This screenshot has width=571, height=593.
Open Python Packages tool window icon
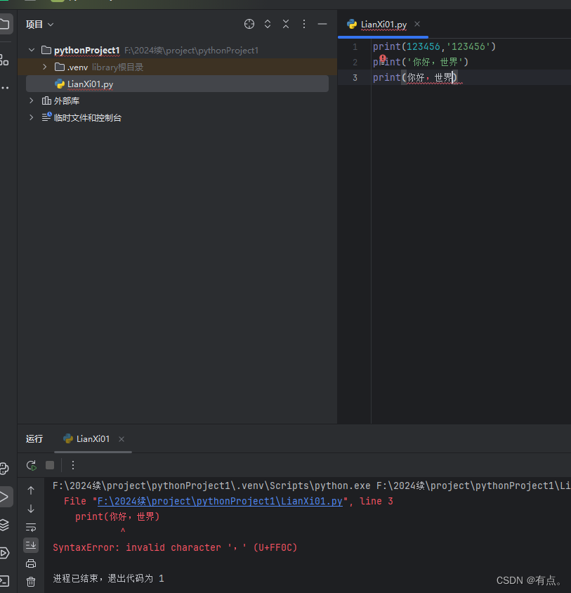coord(4,468)
